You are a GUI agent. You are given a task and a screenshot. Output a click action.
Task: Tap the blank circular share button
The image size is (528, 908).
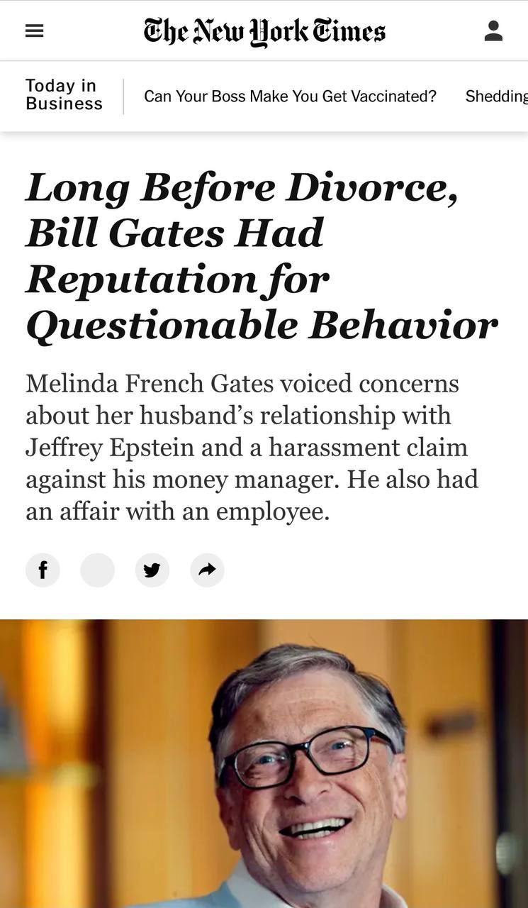coord(97,570)
